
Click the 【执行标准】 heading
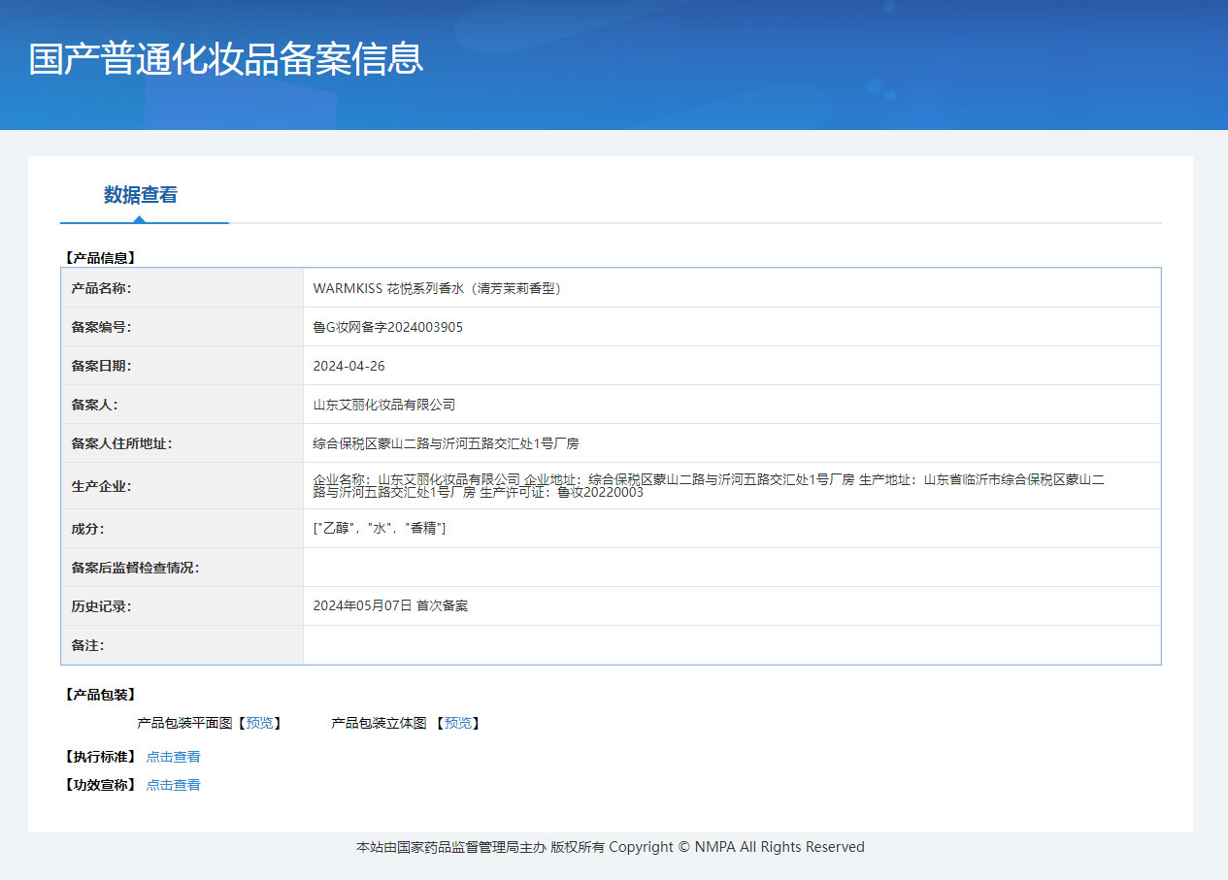click(x=100, y=757)
